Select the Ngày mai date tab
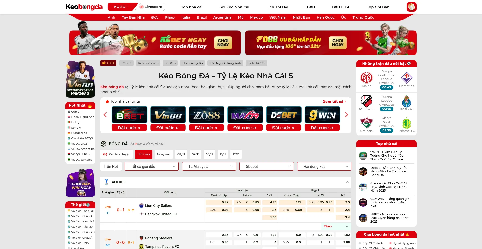482x249 pixels. pyautogui.click(x=164, y=154)
